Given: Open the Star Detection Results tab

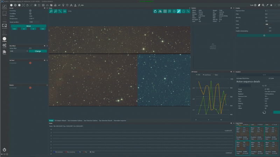Looking at the screenshot, I should coord(106,121).
